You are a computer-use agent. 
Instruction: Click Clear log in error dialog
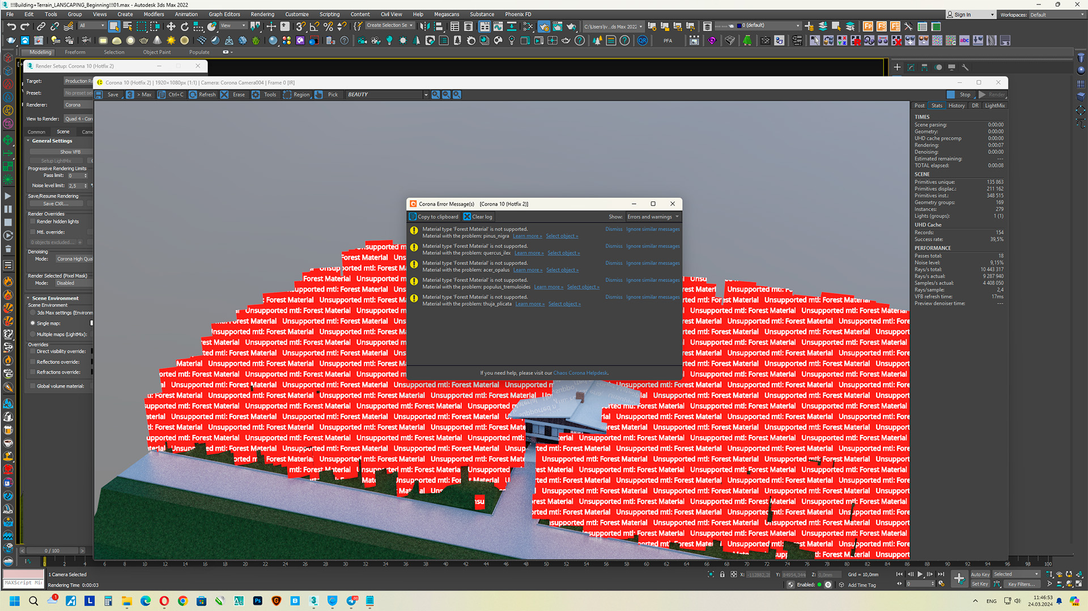478,217
